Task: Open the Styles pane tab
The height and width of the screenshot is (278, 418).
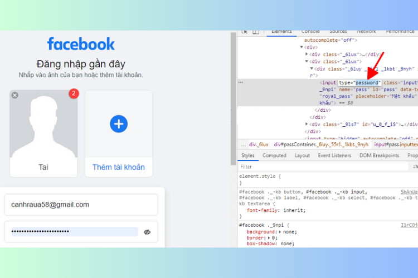Action: click(x=248, y=155)
